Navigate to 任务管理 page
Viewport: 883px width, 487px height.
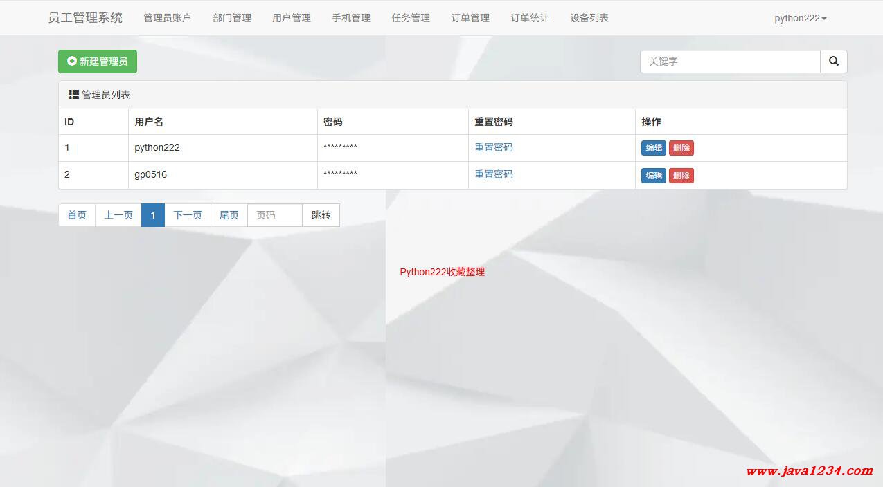(411, 18)
